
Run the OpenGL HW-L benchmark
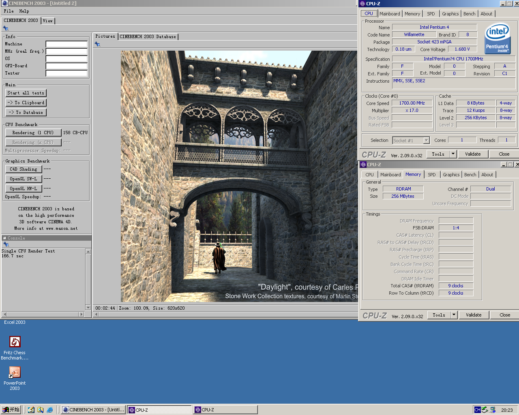point(24,188)
